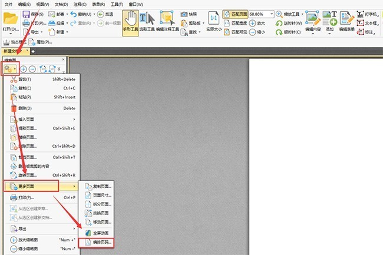Expand the 扫描 scan dropdown arrow
383x255 pixels.
tap(67, 23)
